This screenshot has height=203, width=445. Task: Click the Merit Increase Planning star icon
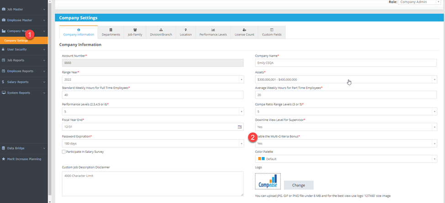(x=4, y=159)
